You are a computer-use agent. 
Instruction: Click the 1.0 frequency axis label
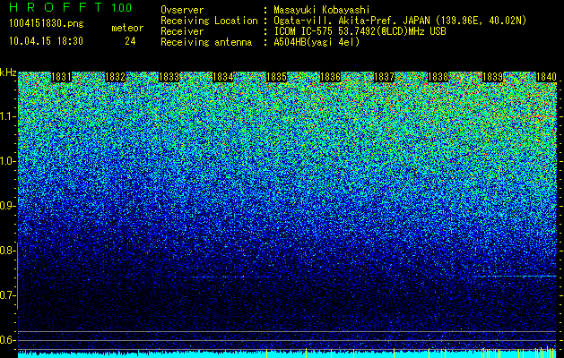tap(7, 161)
